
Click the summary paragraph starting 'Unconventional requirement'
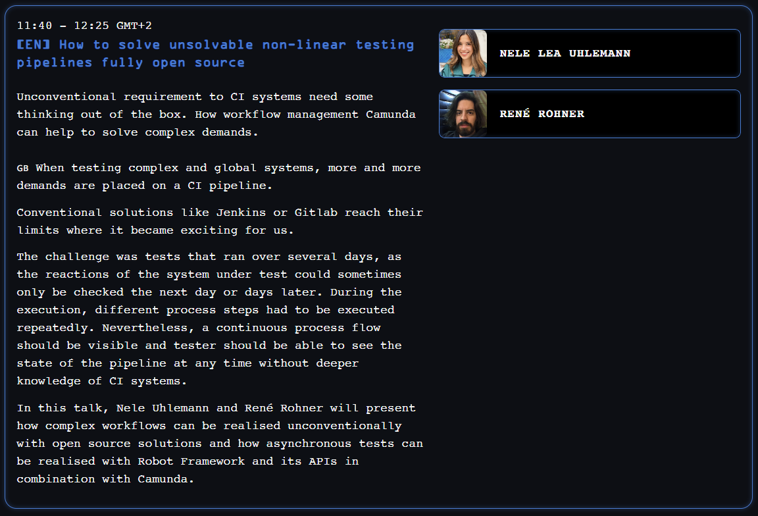coord(216,115)
